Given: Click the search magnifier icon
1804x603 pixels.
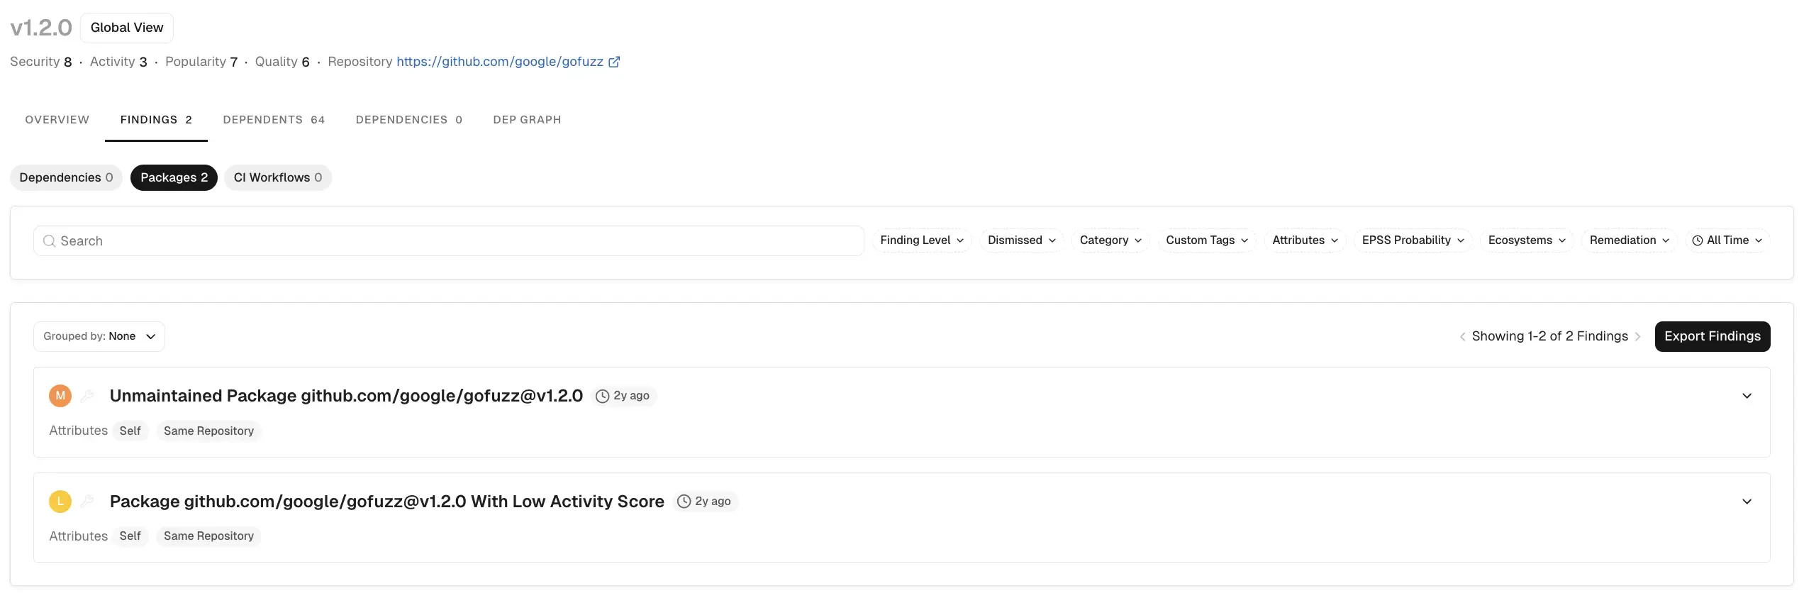Looking at the screenshot, I should 49,241.
